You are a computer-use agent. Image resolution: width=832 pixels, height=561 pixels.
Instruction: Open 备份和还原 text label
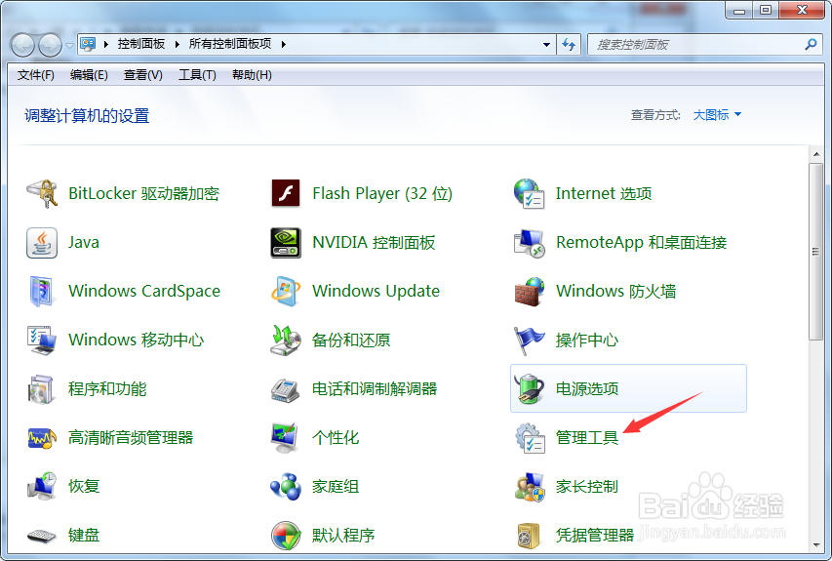tap(351, 341)
